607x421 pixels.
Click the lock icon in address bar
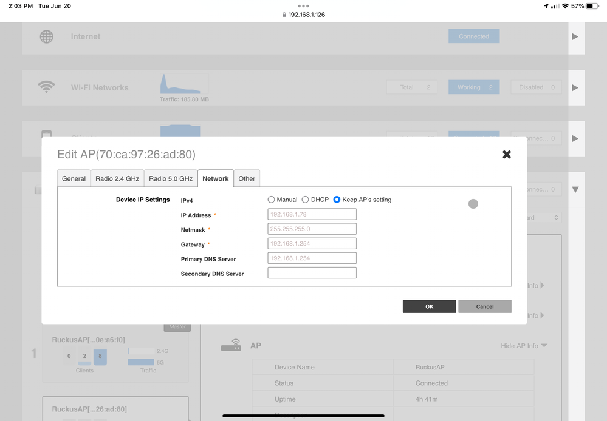point(284,15)
